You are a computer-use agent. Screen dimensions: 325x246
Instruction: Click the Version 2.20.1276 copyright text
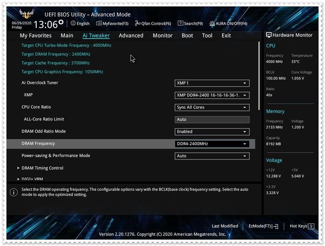162,234
